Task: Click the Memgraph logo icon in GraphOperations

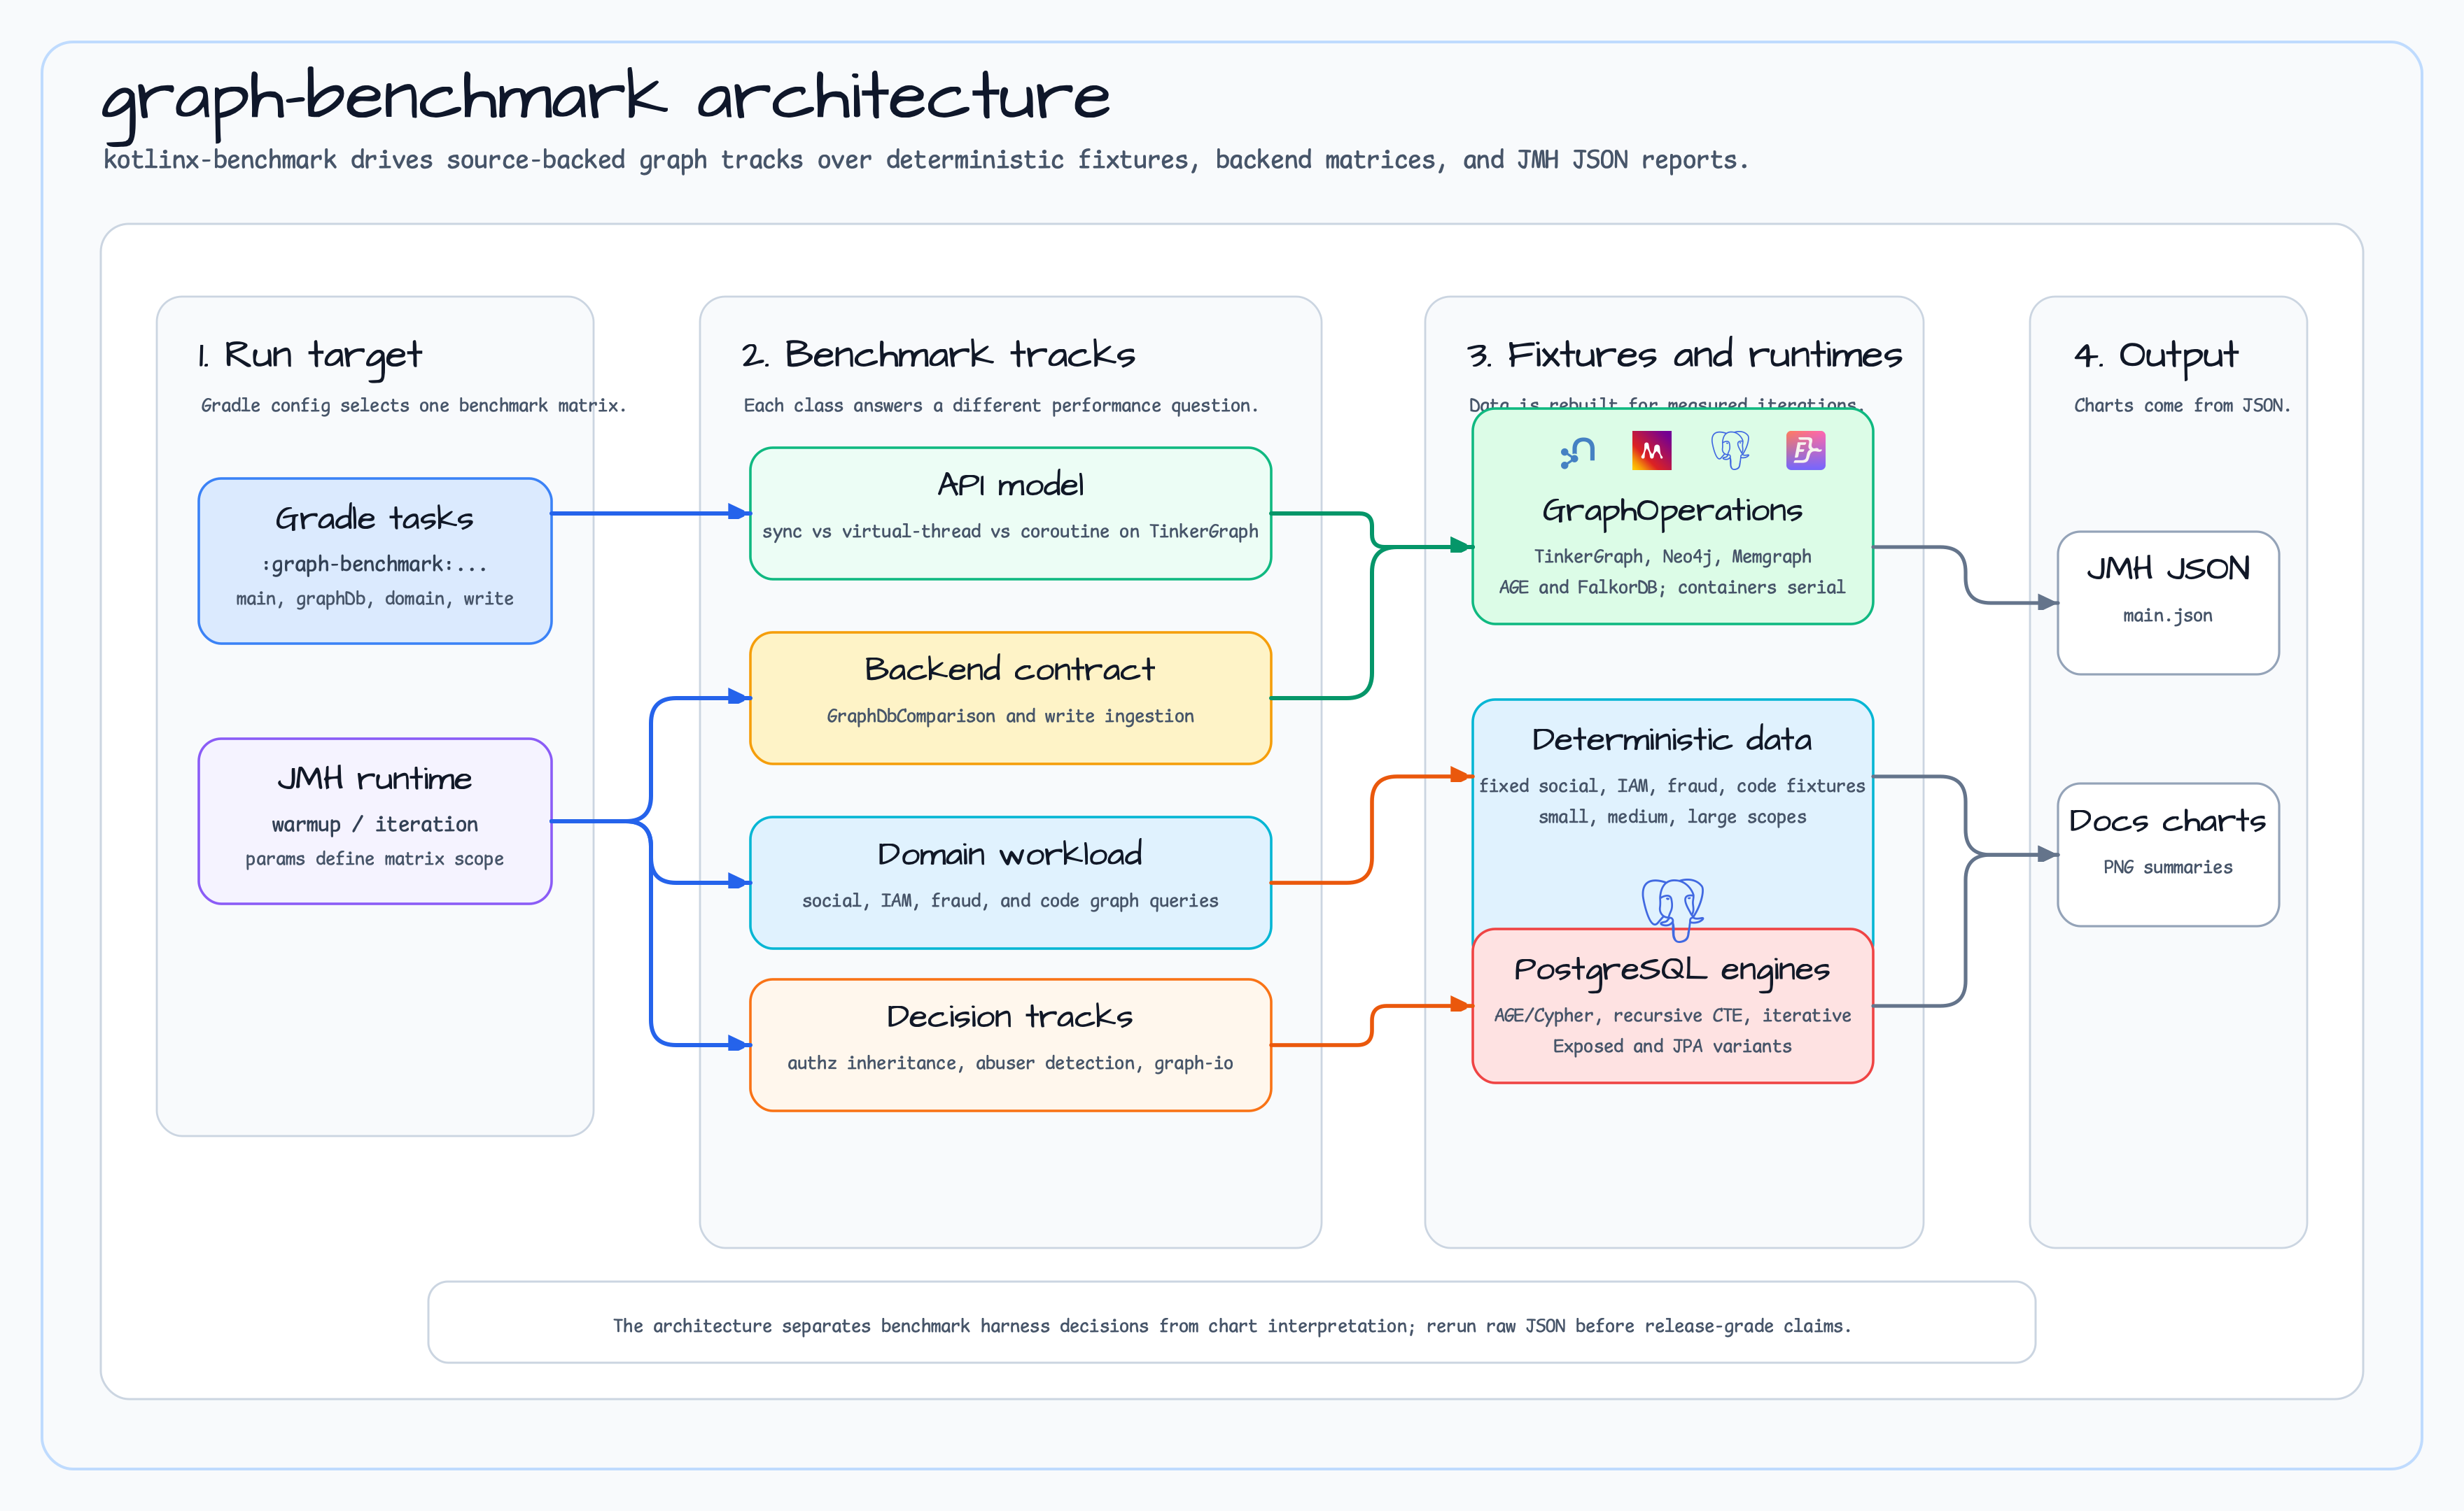Action: pos(1651,451)
